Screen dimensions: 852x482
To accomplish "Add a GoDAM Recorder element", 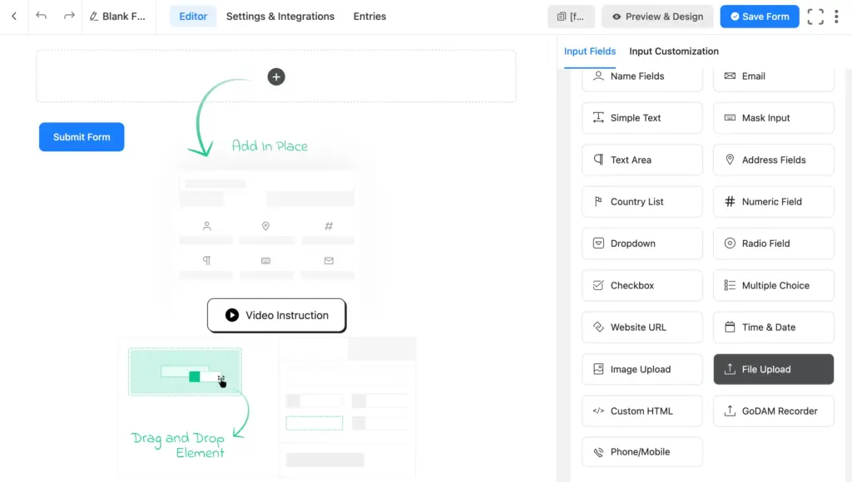I will pos(773,411).
